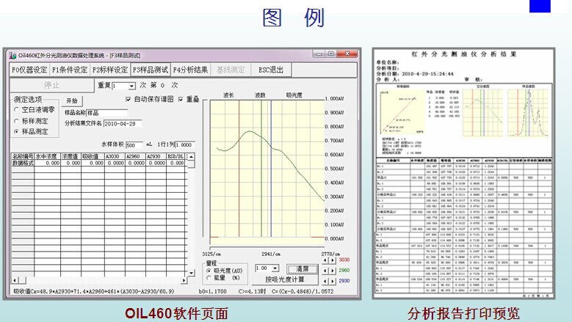Click the blue 2930 wavenumber label
The width and height of the screenshot is (572, 322).
coord(344,281)
